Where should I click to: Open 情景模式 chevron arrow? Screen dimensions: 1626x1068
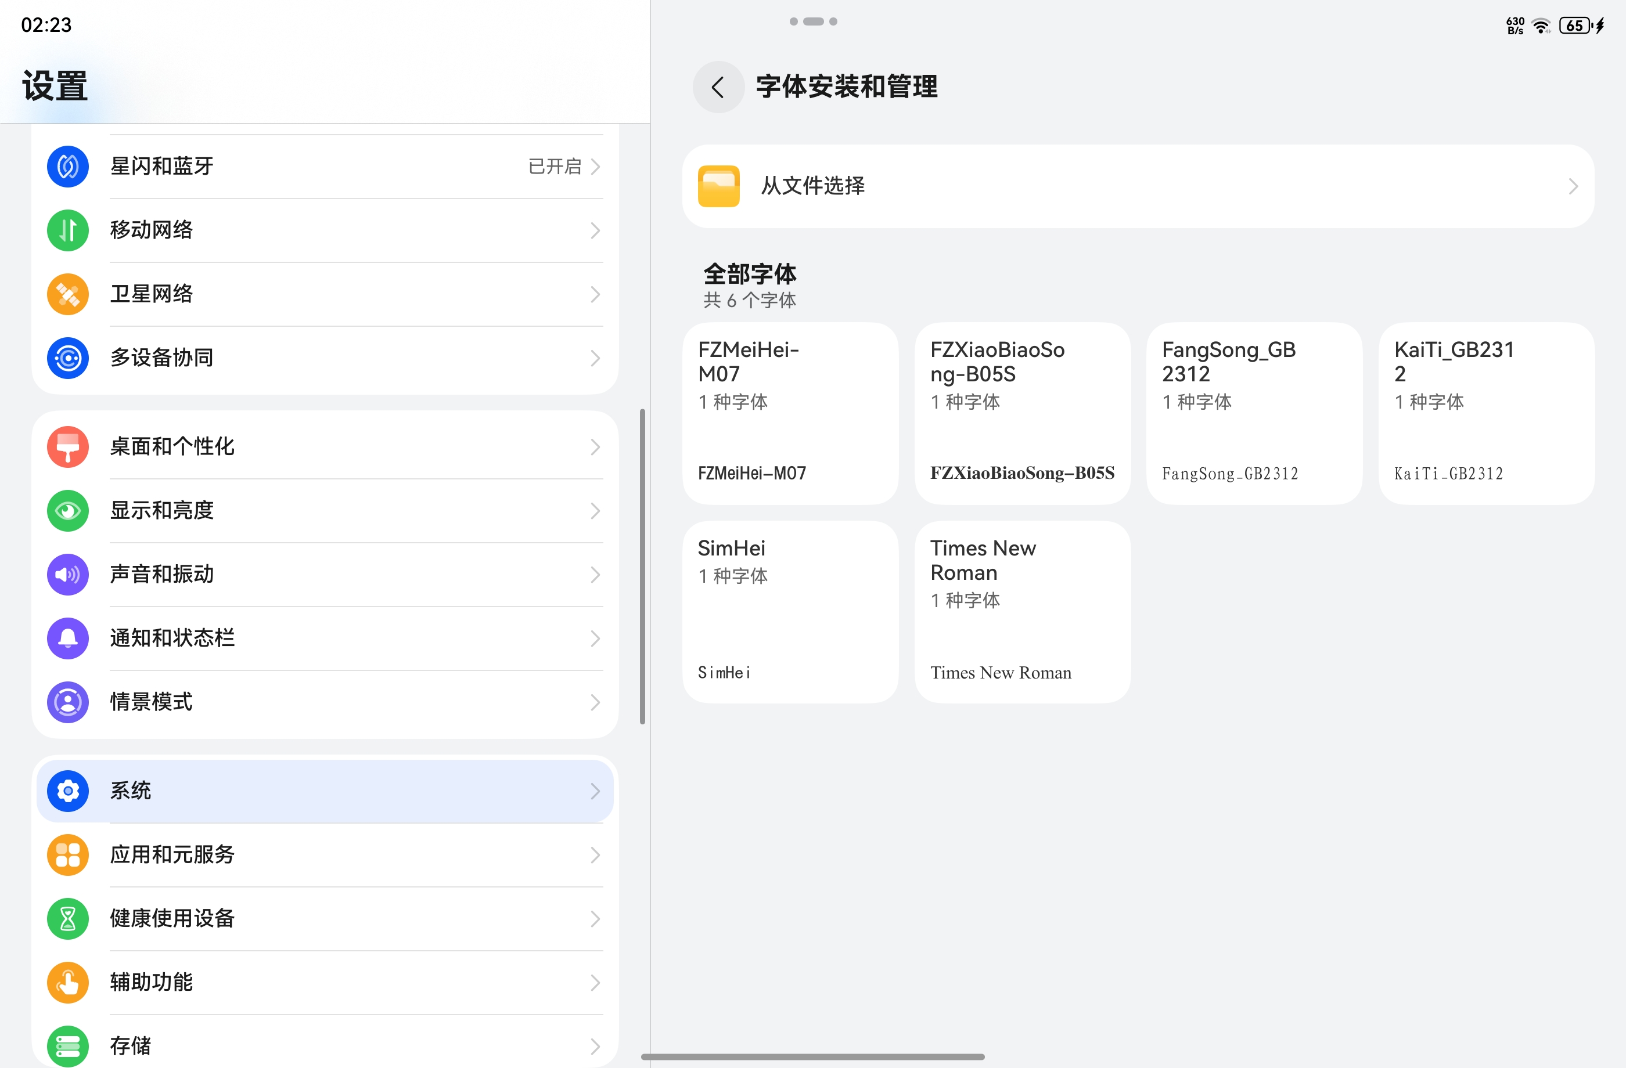(x=595, y=702)
